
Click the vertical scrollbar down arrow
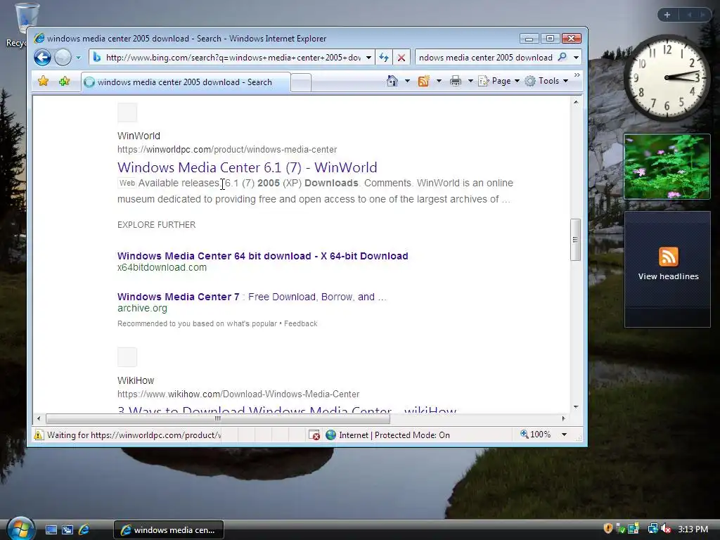[576, 407]
